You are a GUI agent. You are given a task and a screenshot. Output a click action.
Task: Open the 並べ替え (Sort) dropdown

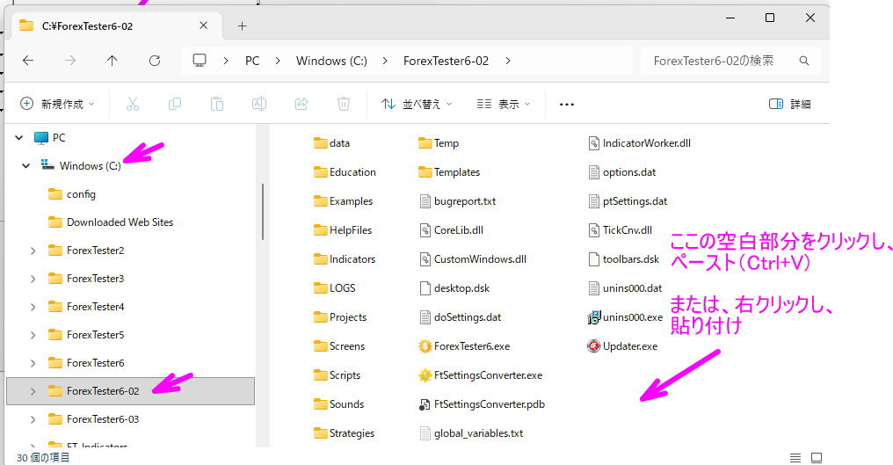(417, 104)
